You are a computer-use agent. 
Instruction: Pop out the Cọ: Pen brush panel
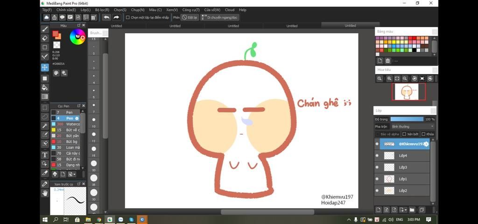click(78, 106)
